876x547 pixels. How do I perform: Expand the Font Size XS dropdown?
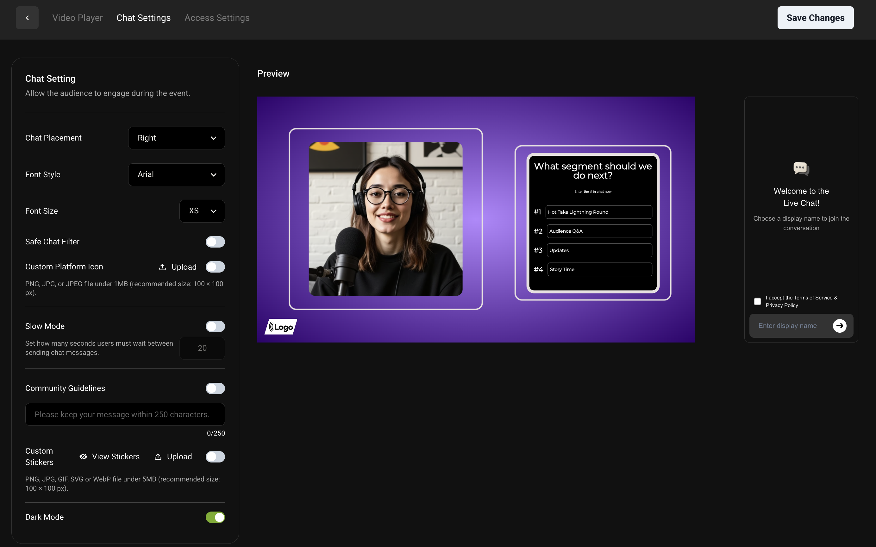(202, 211)
